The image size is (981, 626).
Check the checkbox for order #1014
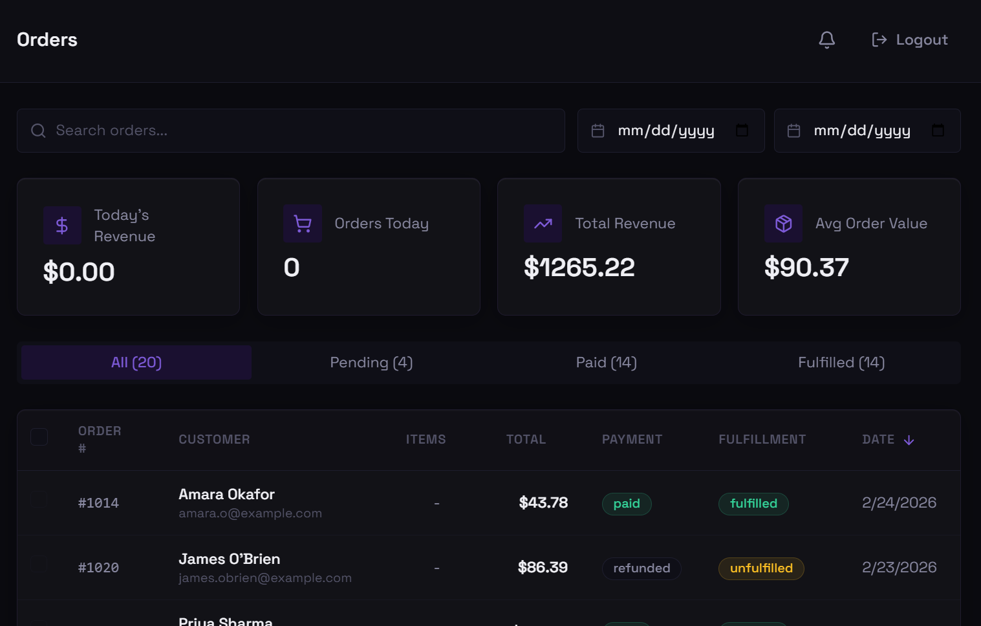click(39, 499)
